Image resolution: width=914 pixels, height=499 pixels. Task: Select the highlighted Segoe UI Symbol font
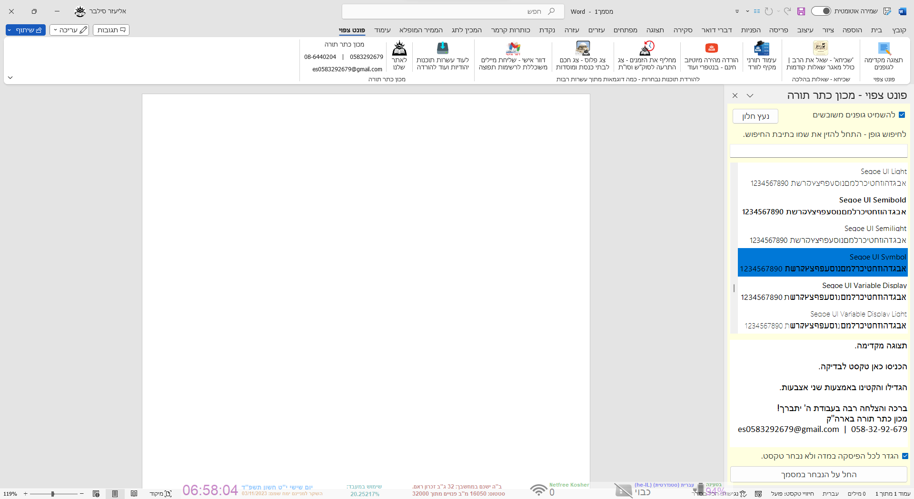823,262
